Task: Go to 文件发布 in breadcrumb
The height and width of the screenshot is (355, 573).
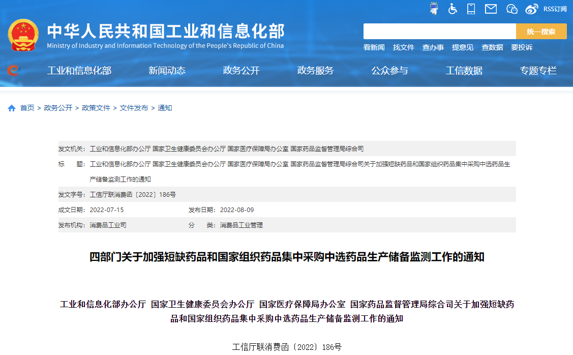Action: pos(134,108)
